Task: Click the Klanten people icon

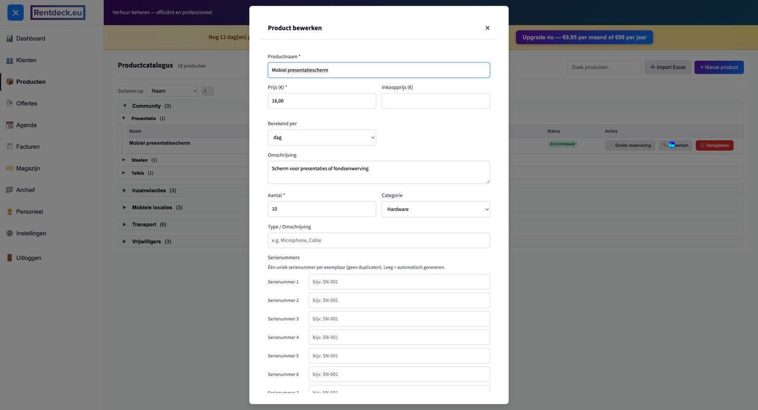Action: [x=9, y=60]
